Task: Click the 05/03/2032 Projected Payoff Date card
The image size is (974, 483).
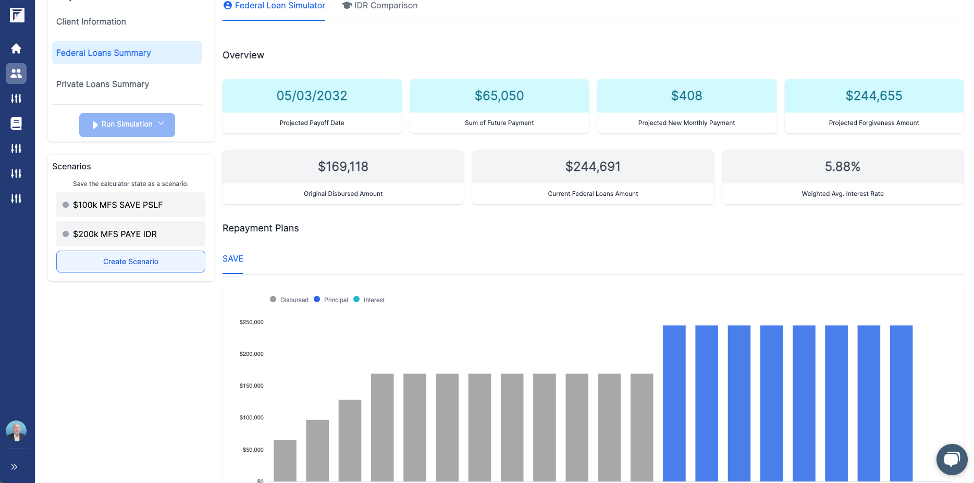Action: 312,106
